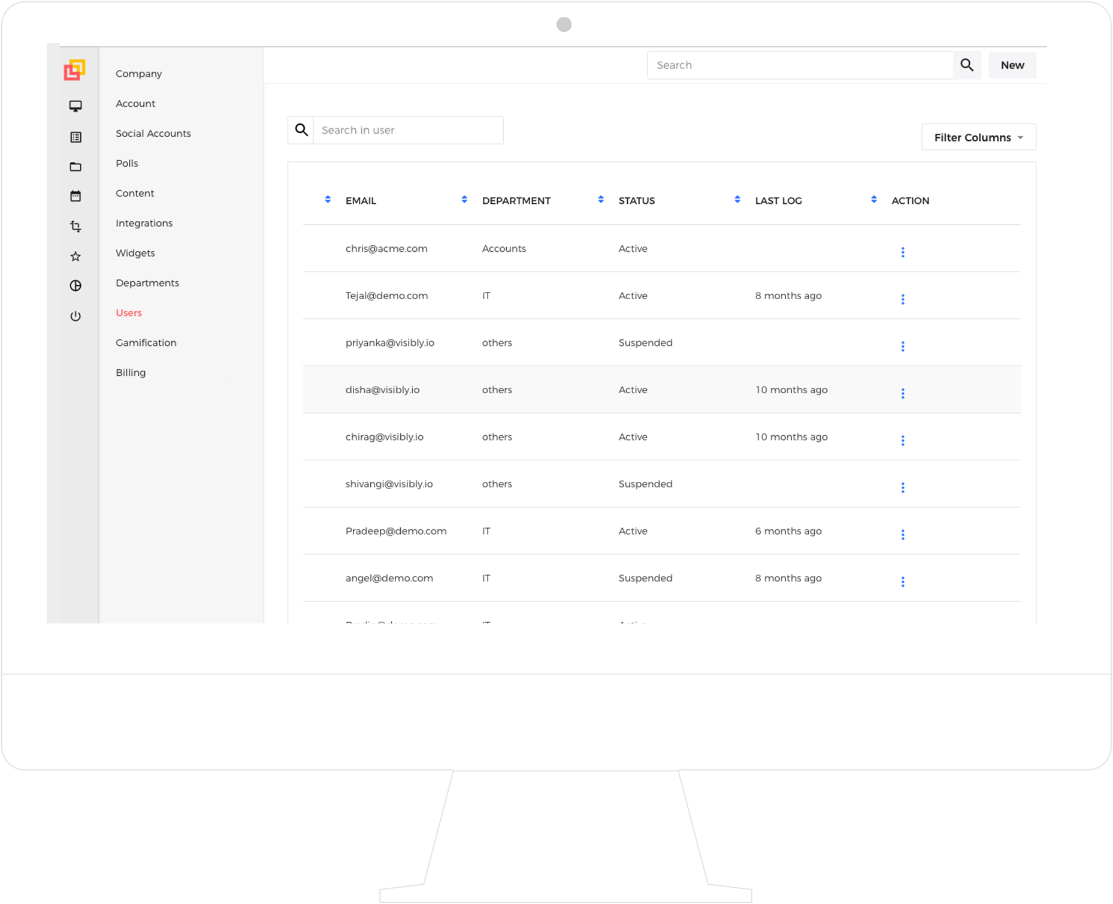This screenshot has height=904, width=1113.
Task: Open action menu for chris@acme.com
Action: [x=903, y=252]
